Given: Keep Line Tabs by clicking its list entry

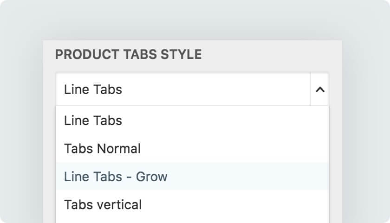Looking at the screenshot, I should pos(192,120).
